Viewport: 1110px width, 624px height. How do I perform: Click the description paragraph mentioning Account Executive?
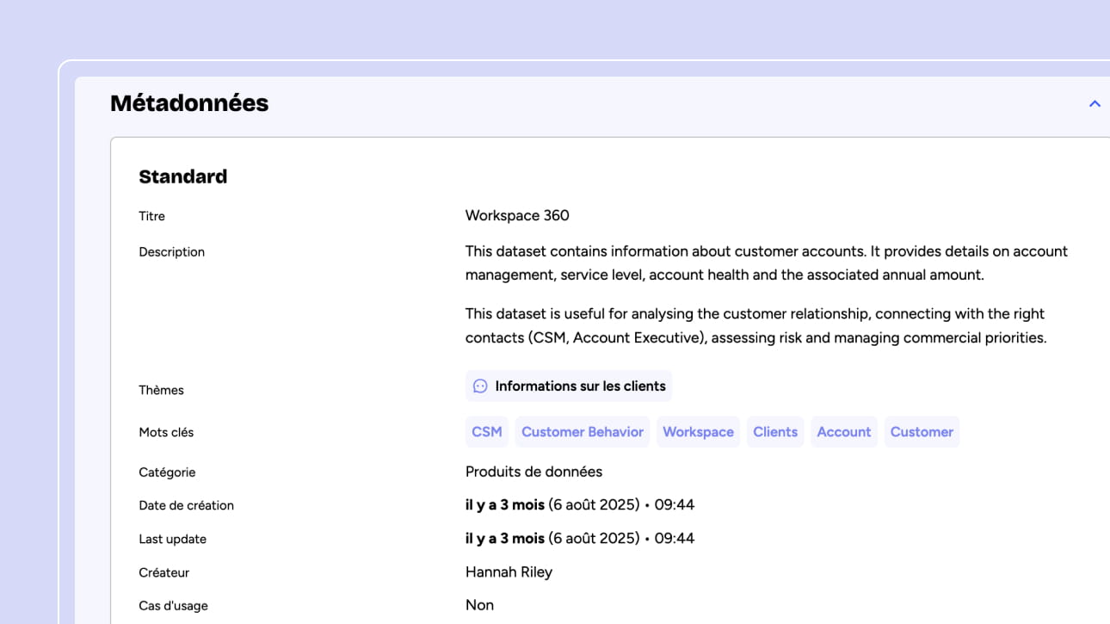click(755, 325)
